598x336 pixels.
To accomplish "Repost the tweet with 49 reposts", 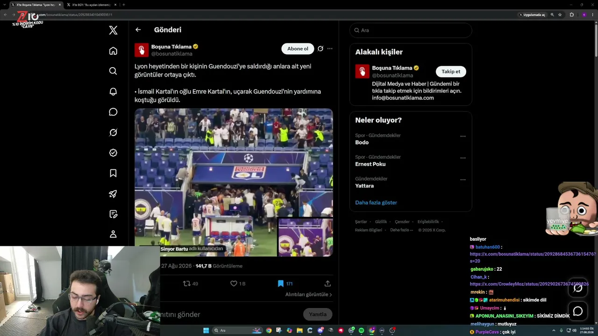I will click(x=190, y=284).
